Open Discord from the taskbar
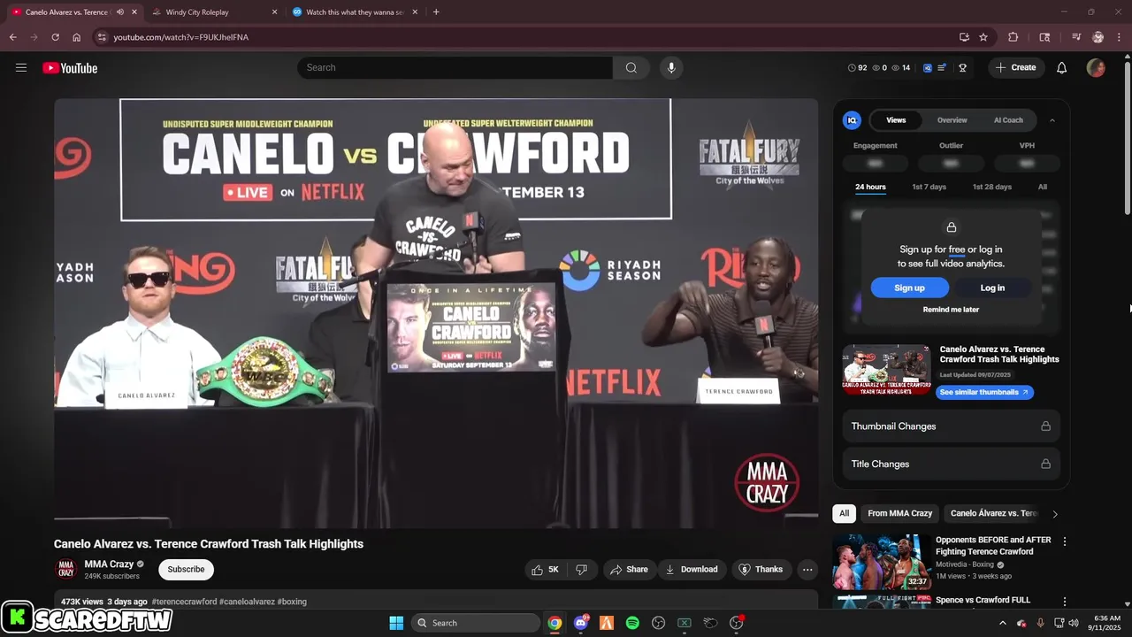This screenshot has height=637, width=1132. [x=581, y=623]
